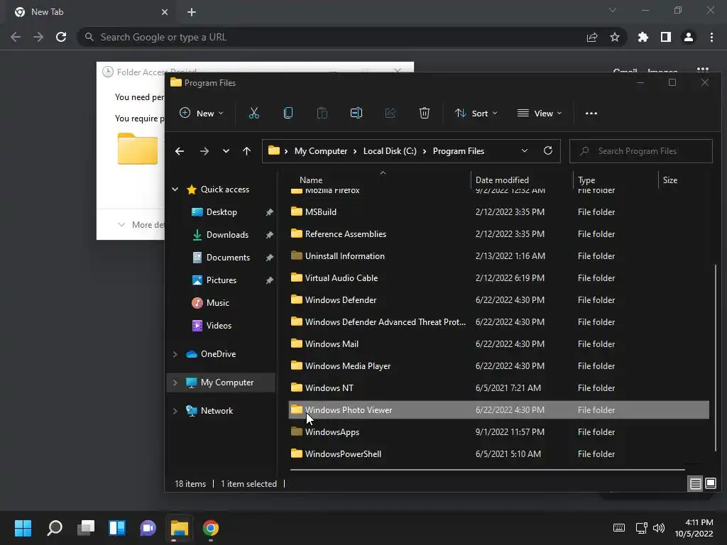Screen dimensions: 727x545
Task: Click the Local Disk (C:) breadcrumb
Action: 390,151
